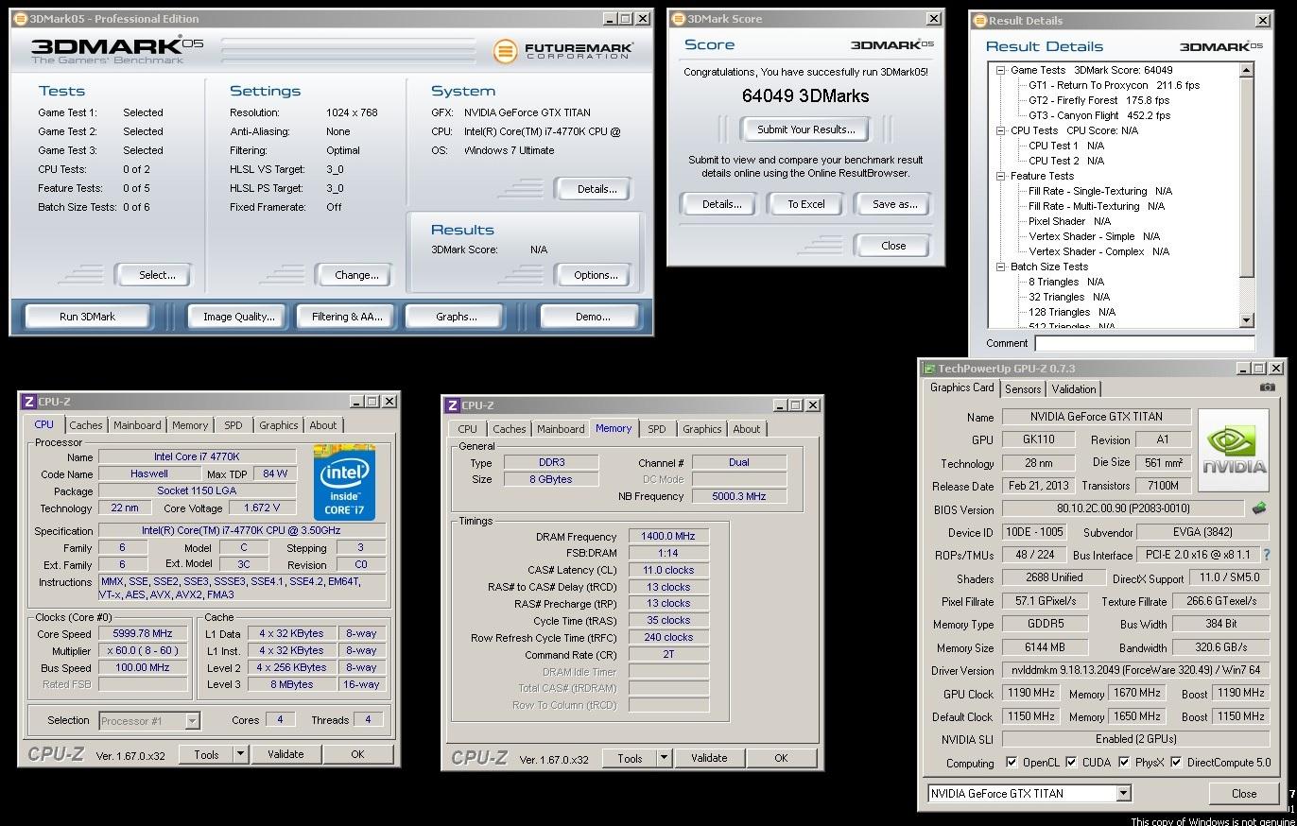
Task: Click the GPU-Z camera screenshot icon
Action: click(x=1268, y=387)
